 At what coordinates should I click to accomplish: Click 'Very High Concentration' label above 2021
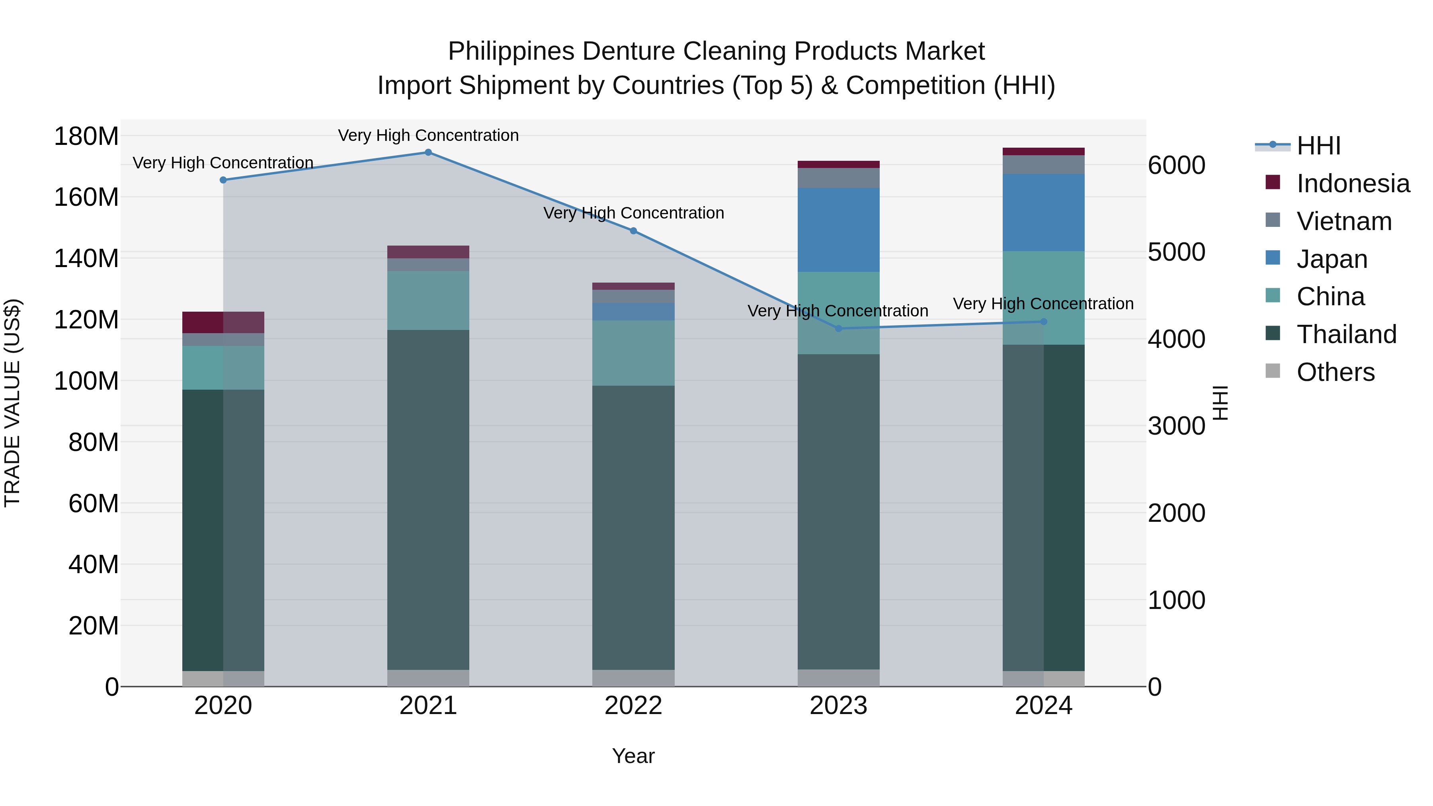[428, 135]
